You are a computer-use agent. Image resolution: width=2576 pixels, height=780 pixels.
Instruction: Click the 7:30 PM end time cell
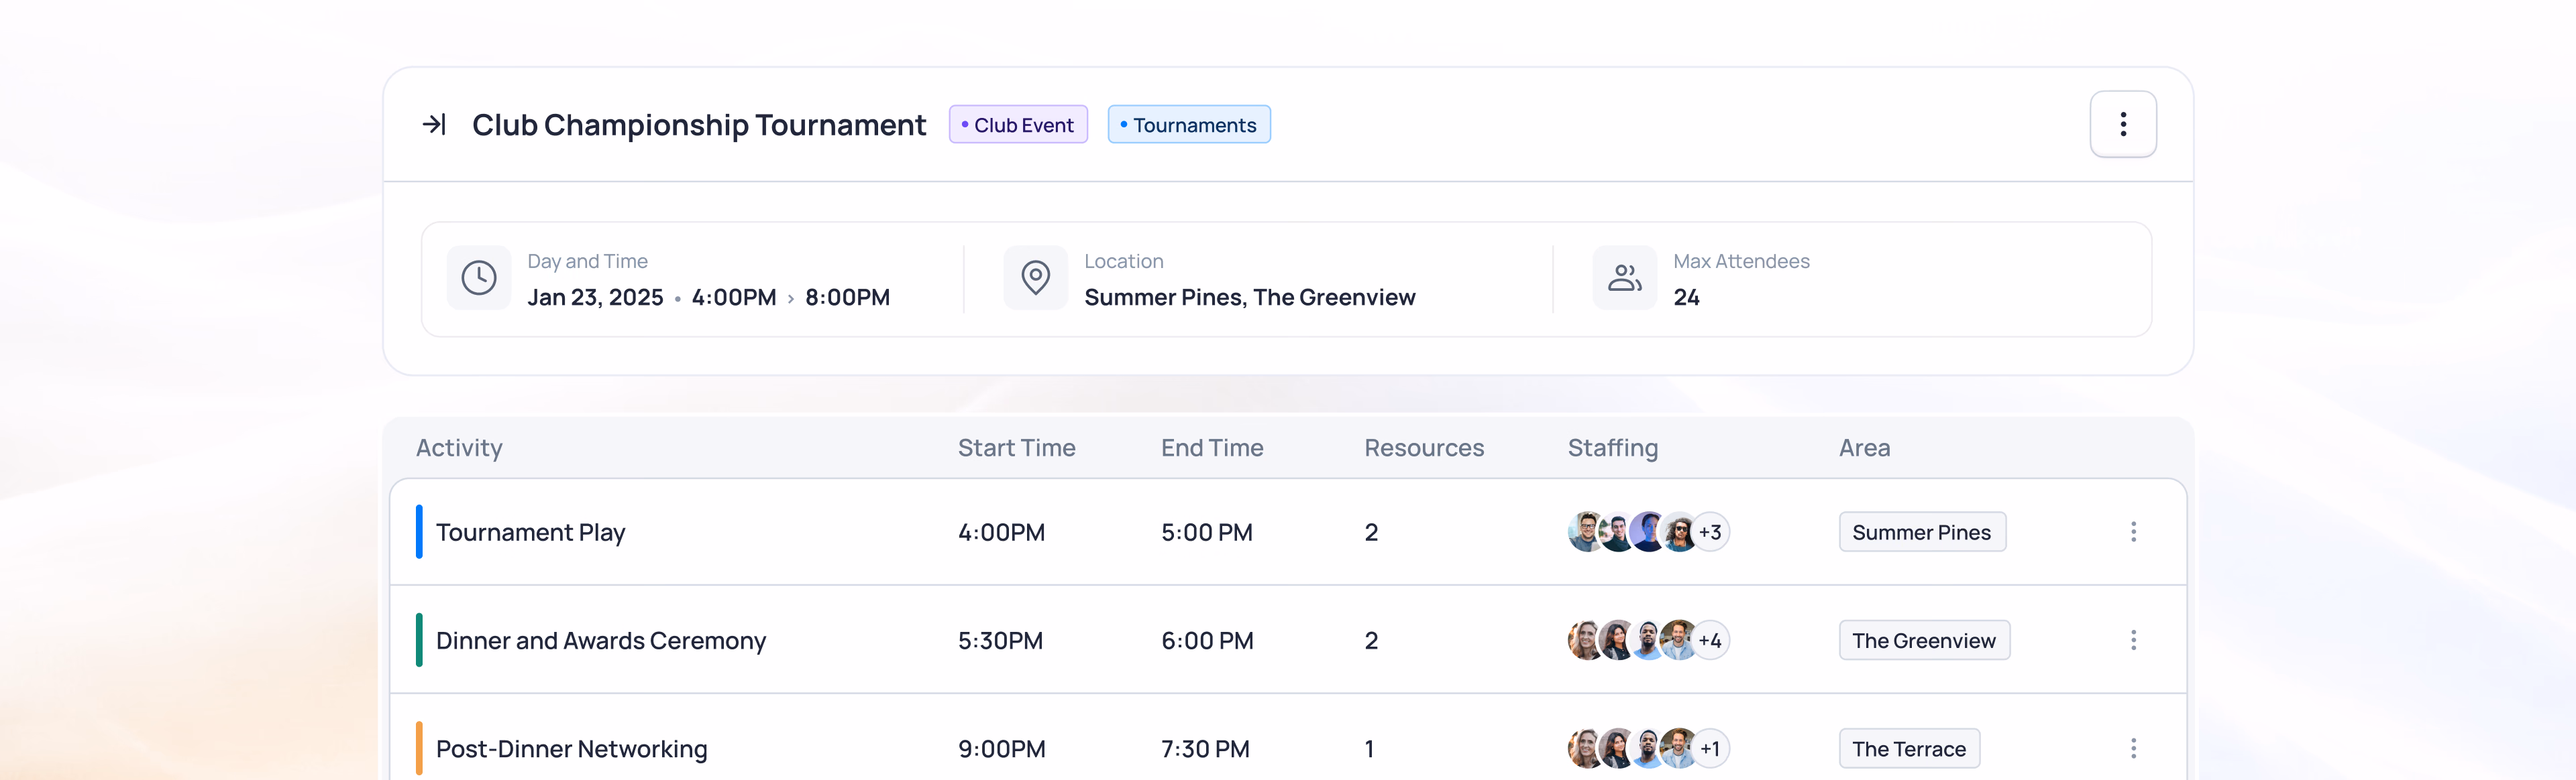[x=1205, y=749]
